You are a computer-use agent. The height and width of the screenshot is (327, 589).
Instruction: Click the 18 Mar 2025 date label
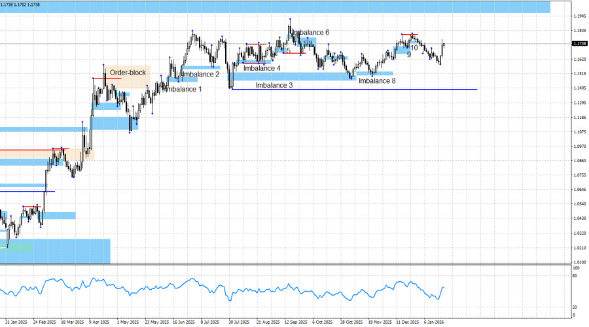click(x=72, y=322)
